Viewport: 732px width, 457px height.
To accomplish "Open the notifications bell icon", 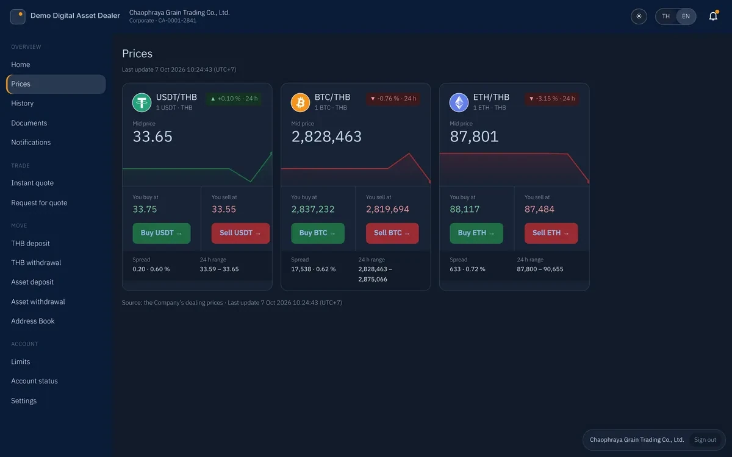I will pos(713,16).
